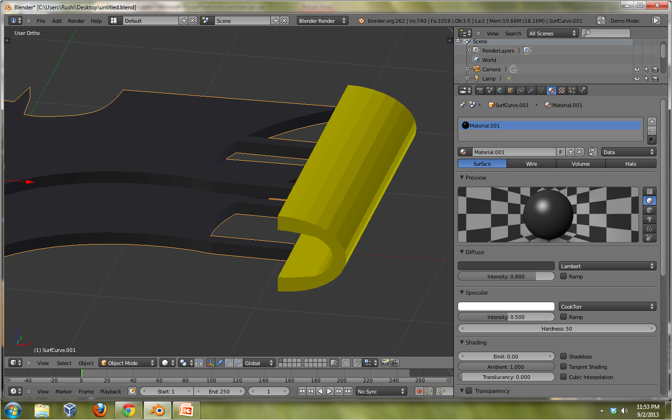
Task: Open the Texture properties tab (checker icon)
Action: coord(562,90)
